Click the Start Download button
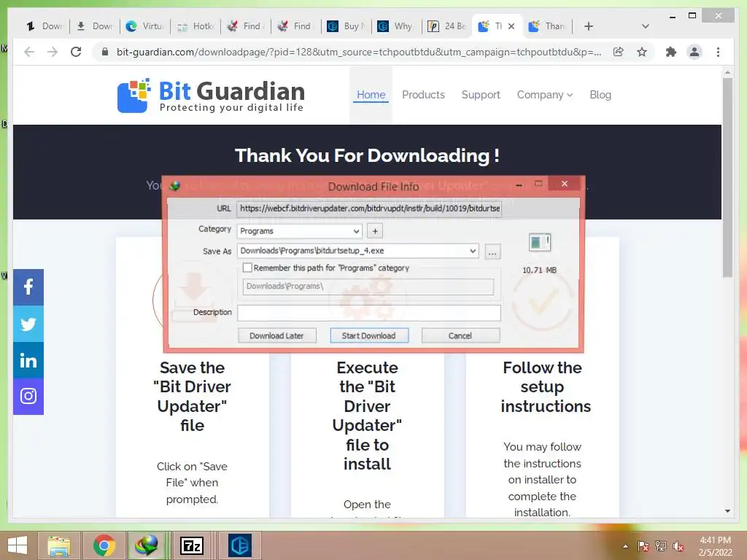747x560 pixels. tap(368, 335)
